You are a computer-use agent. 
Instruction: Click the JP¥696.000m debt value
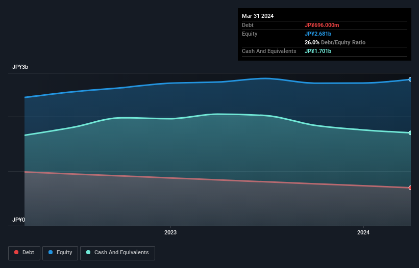click(x=322, y=25)
